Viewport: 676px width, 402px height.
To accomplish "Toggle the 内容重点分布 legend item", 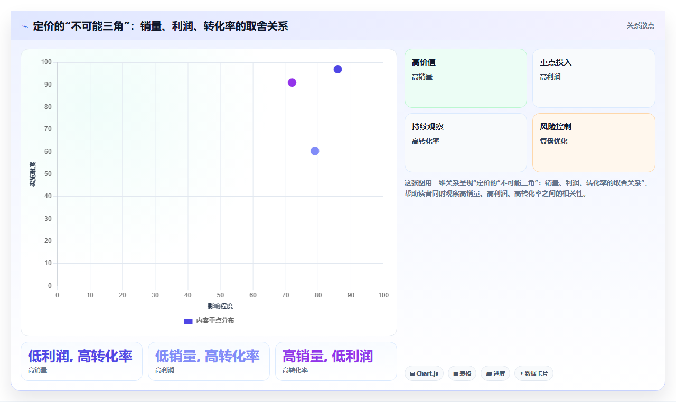I will point(209,321).
